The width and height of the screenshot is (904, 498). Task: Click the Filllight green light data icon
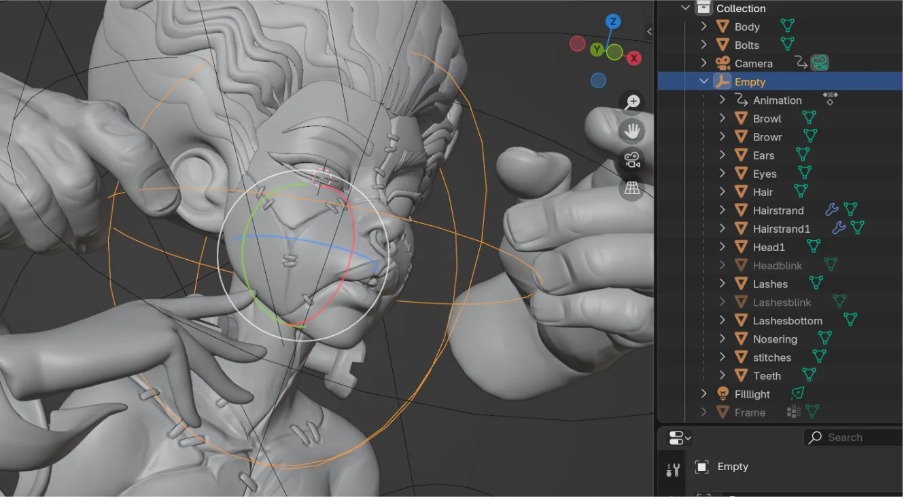click(x=798, y=393)
